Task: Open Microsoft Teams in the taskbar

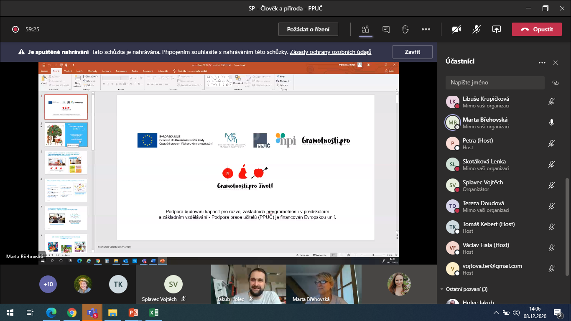Action: 92,312
